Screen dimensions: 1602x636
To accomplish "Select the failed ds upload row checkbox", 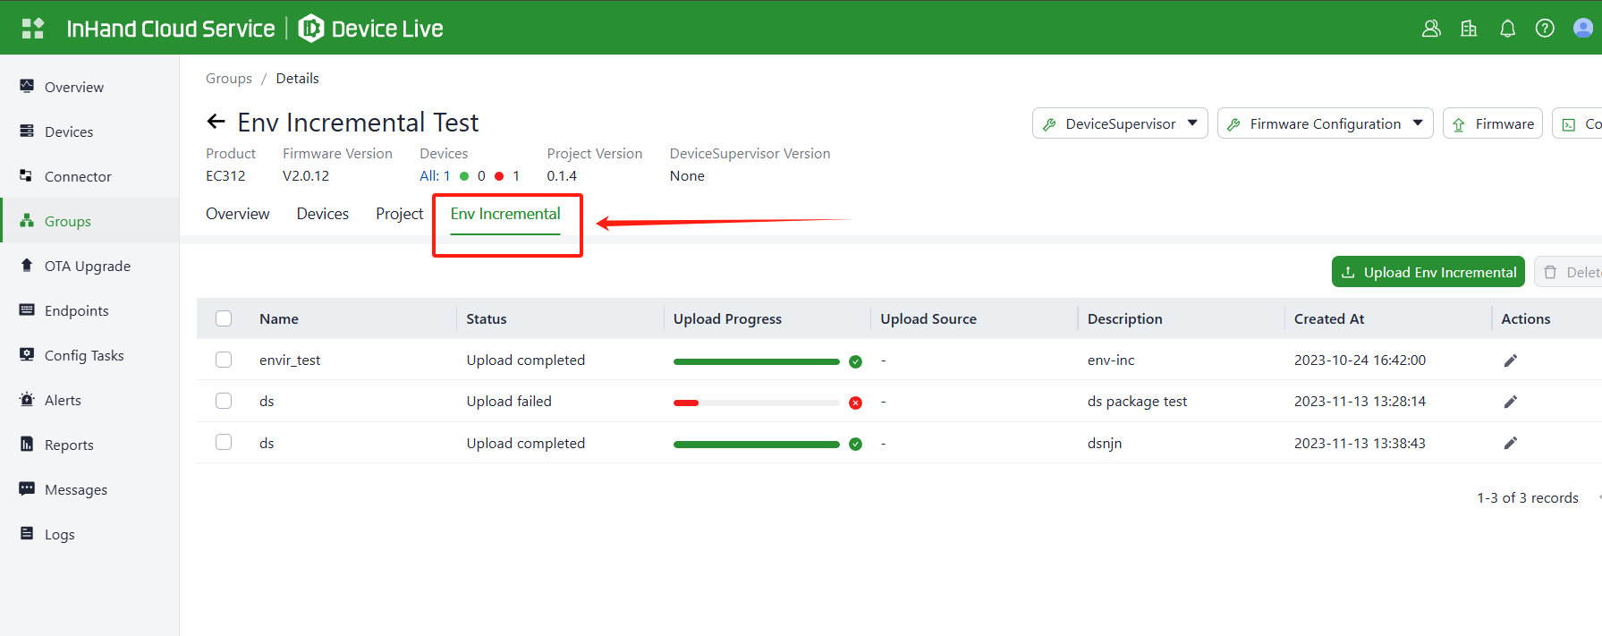I will pyautogui.click(x=224, y=401).
